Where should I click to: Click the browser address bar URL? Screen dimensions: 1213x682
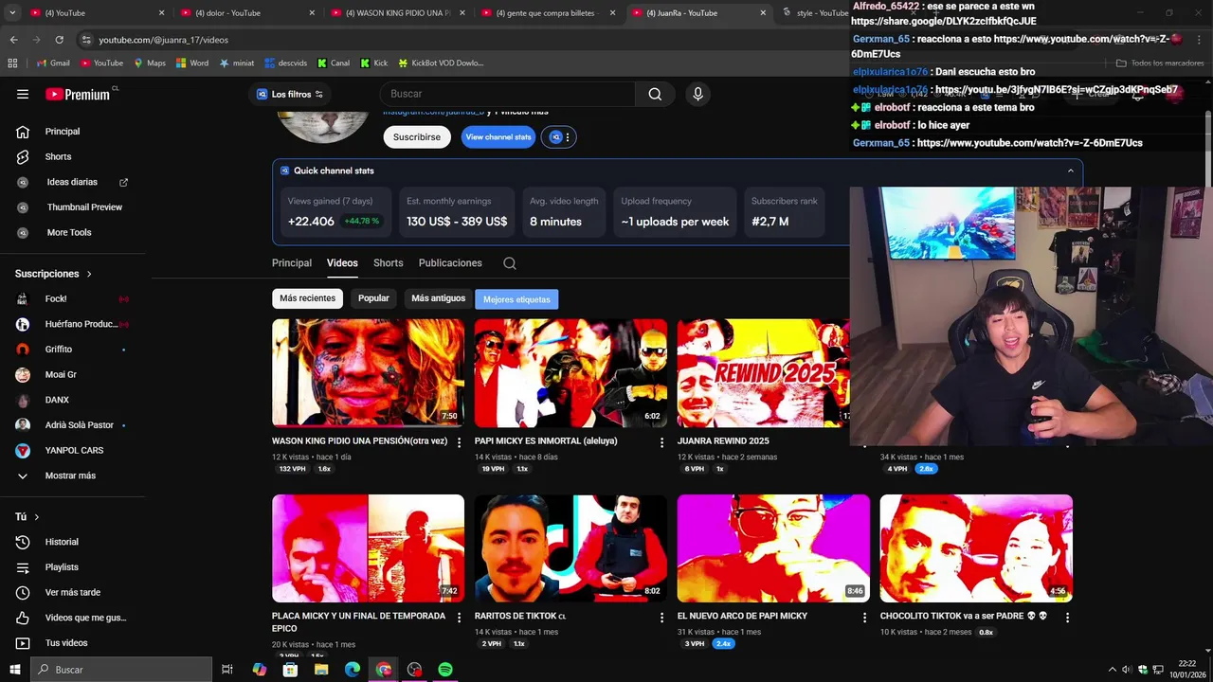[163, 40]
